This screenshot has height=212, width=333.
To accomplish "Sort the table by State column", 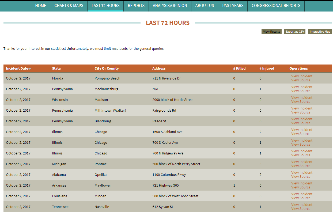I will tap(56, 69).
